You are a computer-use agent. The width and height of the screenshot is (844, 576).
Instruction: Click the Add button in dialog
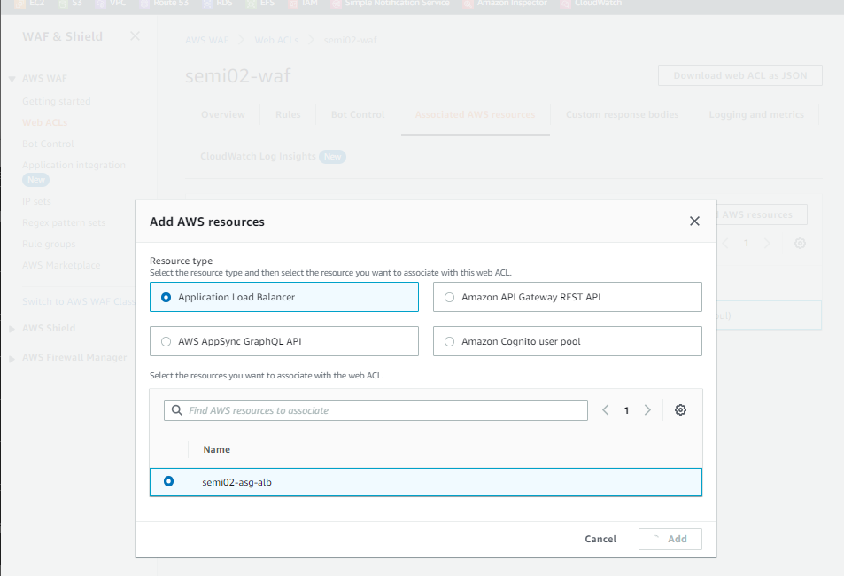click(x=670, y=539)
